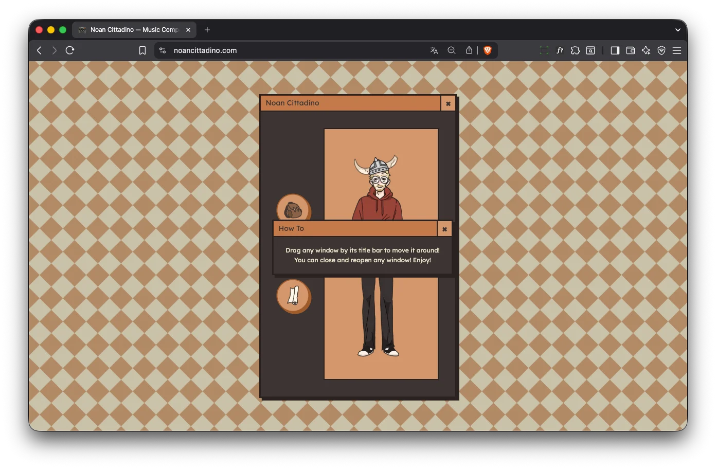The image size is (716, 469).
Task: Click the green screenshot capture extension icon
Action: pyautogui.click(x=544, y=50)
